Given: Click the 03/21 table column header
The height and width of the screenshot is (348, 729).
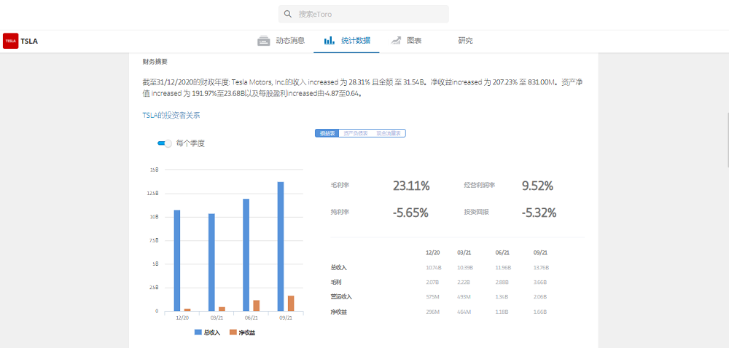Looking at the screenshot, I should [x=464, y=253].
